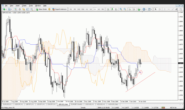
Task: Open the File menu
Action: pos(6,6)
